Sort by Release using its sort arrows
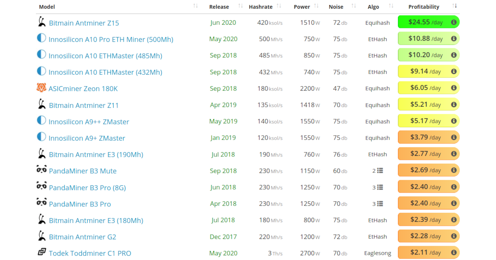 (240, 6)
